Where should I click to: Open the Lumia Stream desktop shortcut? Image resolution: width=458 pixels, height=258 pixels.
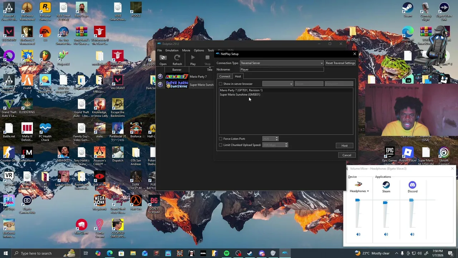click(99, 229)
